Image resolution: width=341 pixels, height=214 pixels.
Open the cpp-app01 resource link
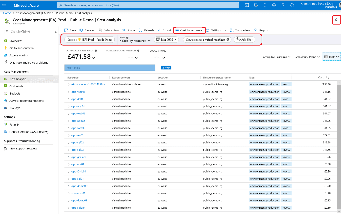pos(78,106)
